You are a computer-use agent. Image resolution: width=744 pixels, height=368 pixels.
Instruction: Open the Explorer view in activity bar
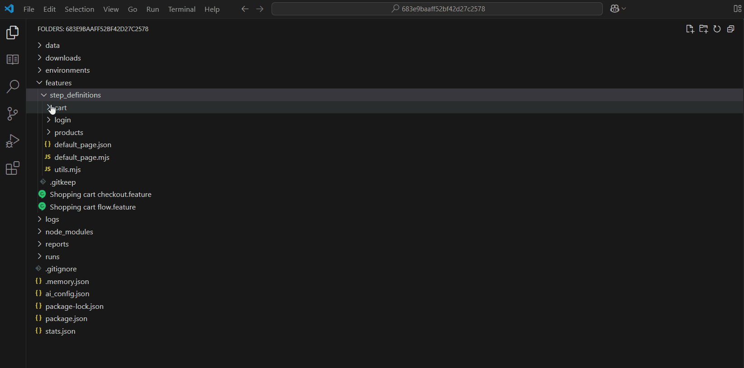13,33
